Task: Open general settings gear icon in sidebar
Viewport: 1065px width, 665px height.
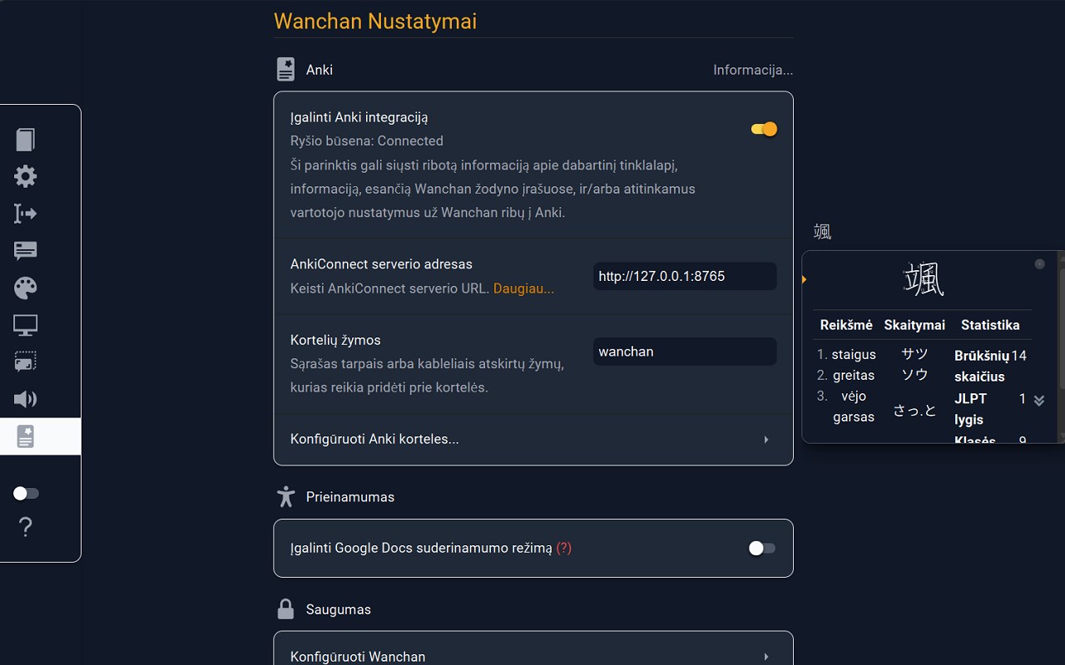Action: pyautogui.click(x=26, y=176)
